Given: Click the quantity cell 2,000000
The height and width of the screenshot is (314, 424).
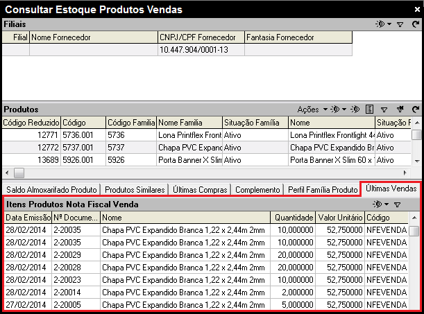Looking at the screenshot, I should 293,292.
